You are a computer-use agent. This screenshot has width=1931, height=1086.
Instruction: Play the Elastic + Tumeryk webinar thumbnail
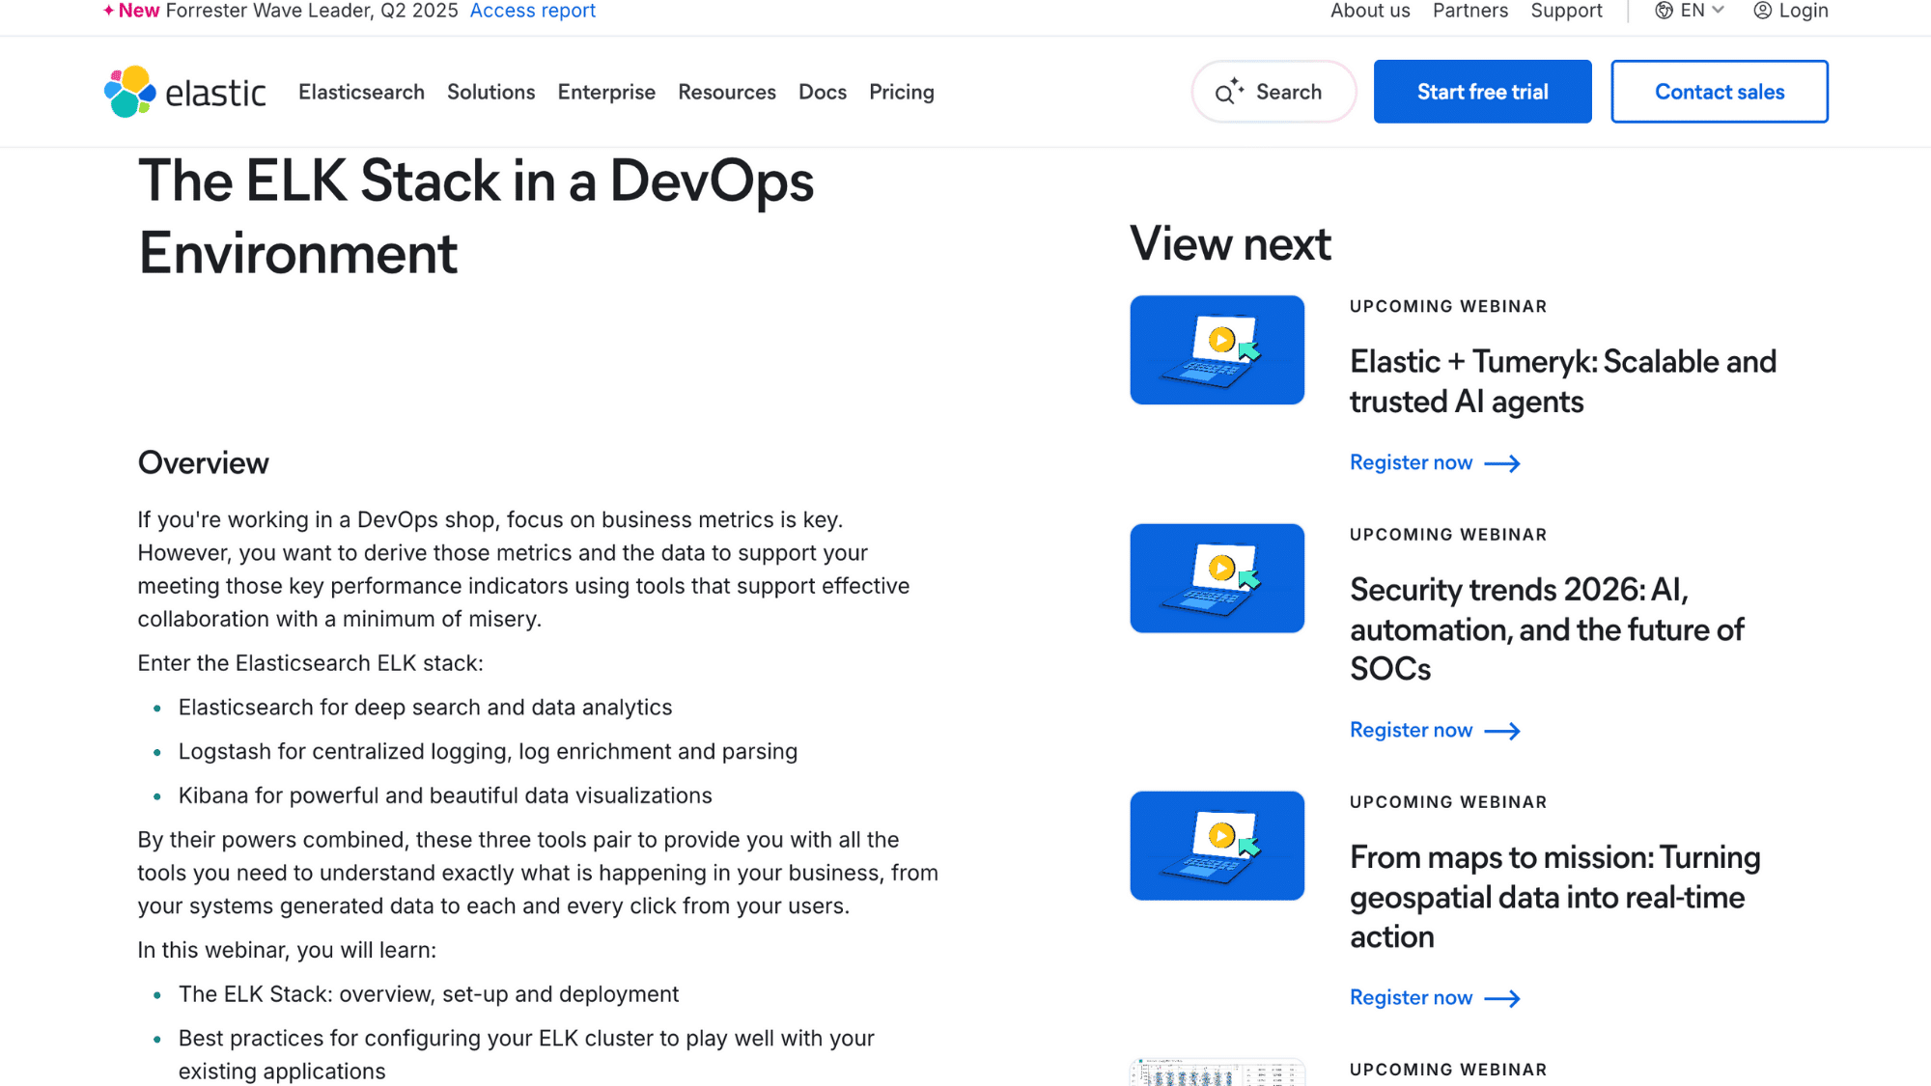point(1217,349)
